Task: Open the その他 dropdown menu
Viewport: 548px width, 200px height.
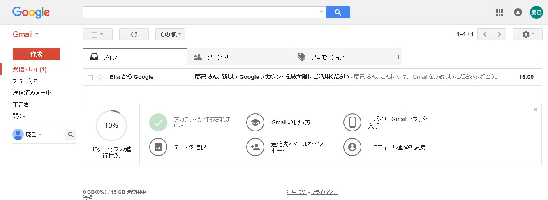Action: (x=170, y=34)
